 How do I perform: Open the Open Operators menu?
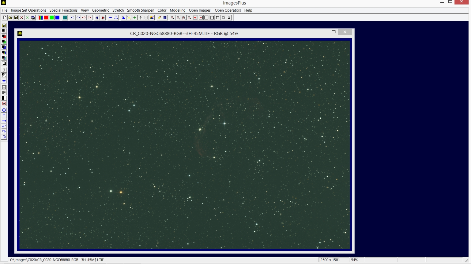[x=228, y=10]
